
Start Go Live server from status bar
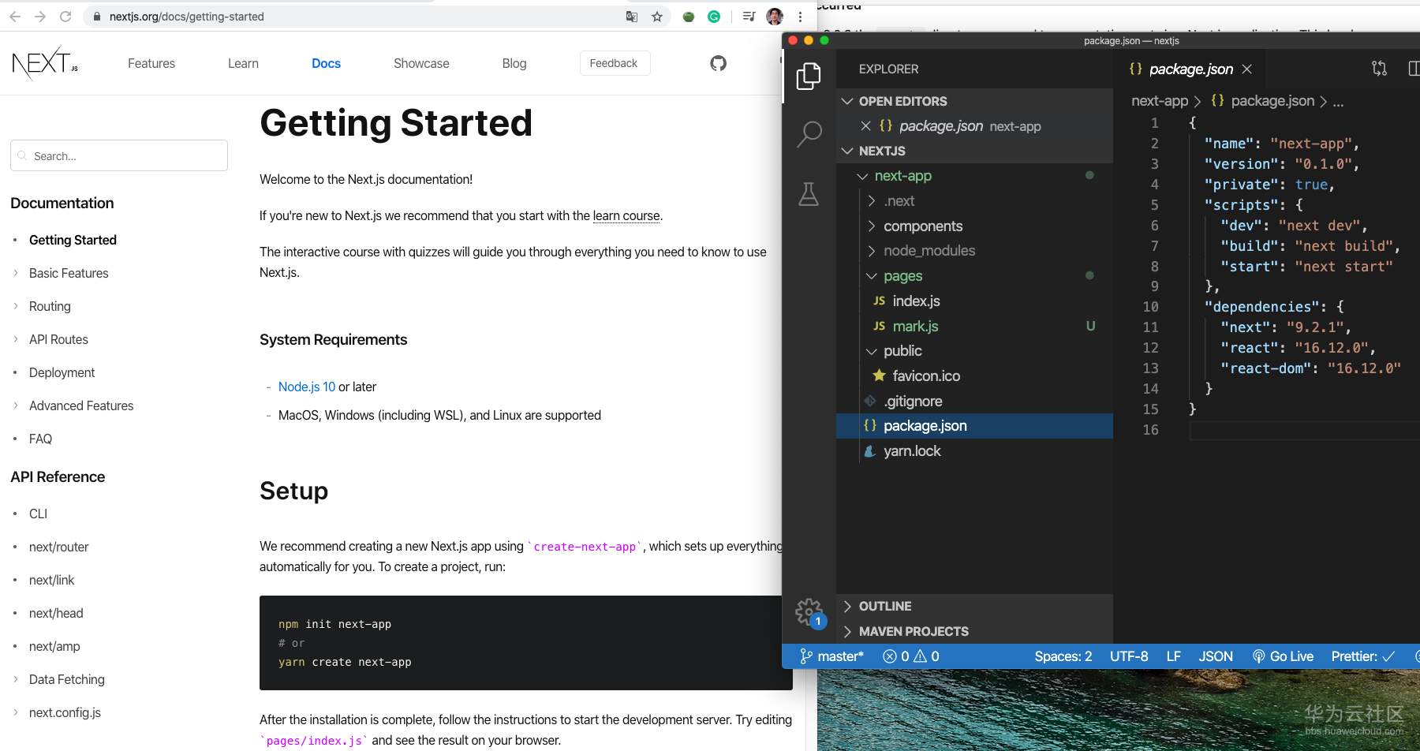pos(1283,656)
